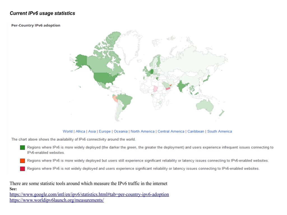Click Australia on the adoption map

205,106
